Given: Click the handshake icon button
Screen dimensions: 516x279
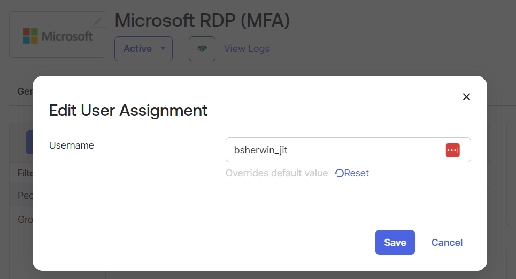Looking at the screenshot, I should tap(202, 49).
